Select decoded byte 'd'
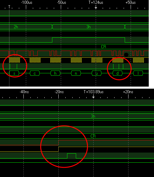Image resolution: width=154 pixels, height=177 pixels. click(x=118, y=73)
